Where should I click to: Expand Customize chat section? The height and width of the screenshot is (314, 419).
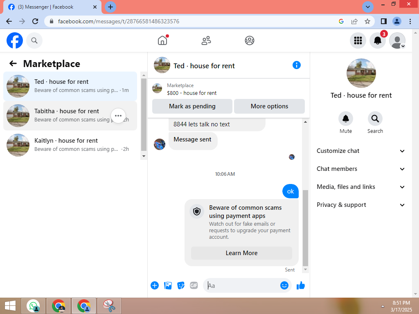(x=360, y=151)
